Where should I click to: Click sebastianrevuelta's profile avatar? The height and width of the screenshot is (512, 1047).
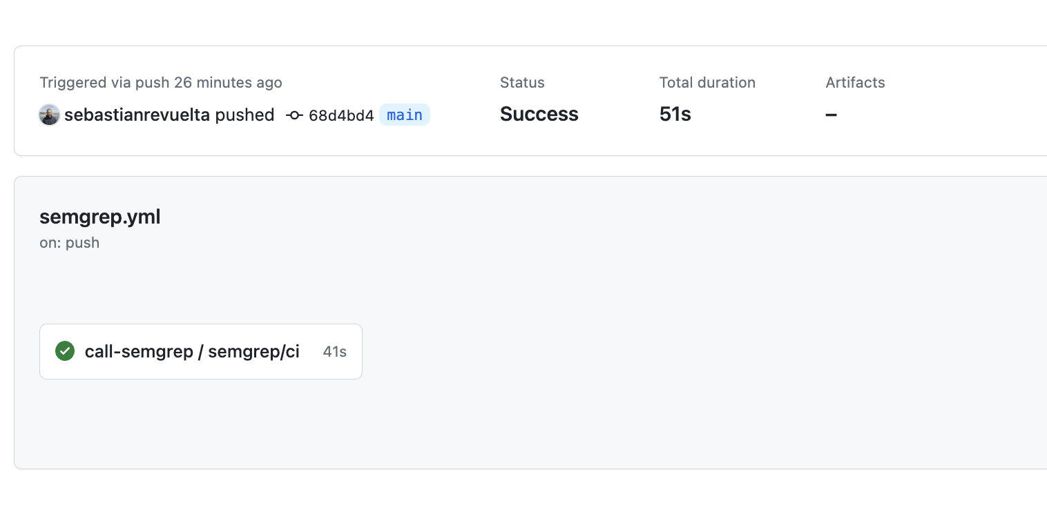click(49, 115)
